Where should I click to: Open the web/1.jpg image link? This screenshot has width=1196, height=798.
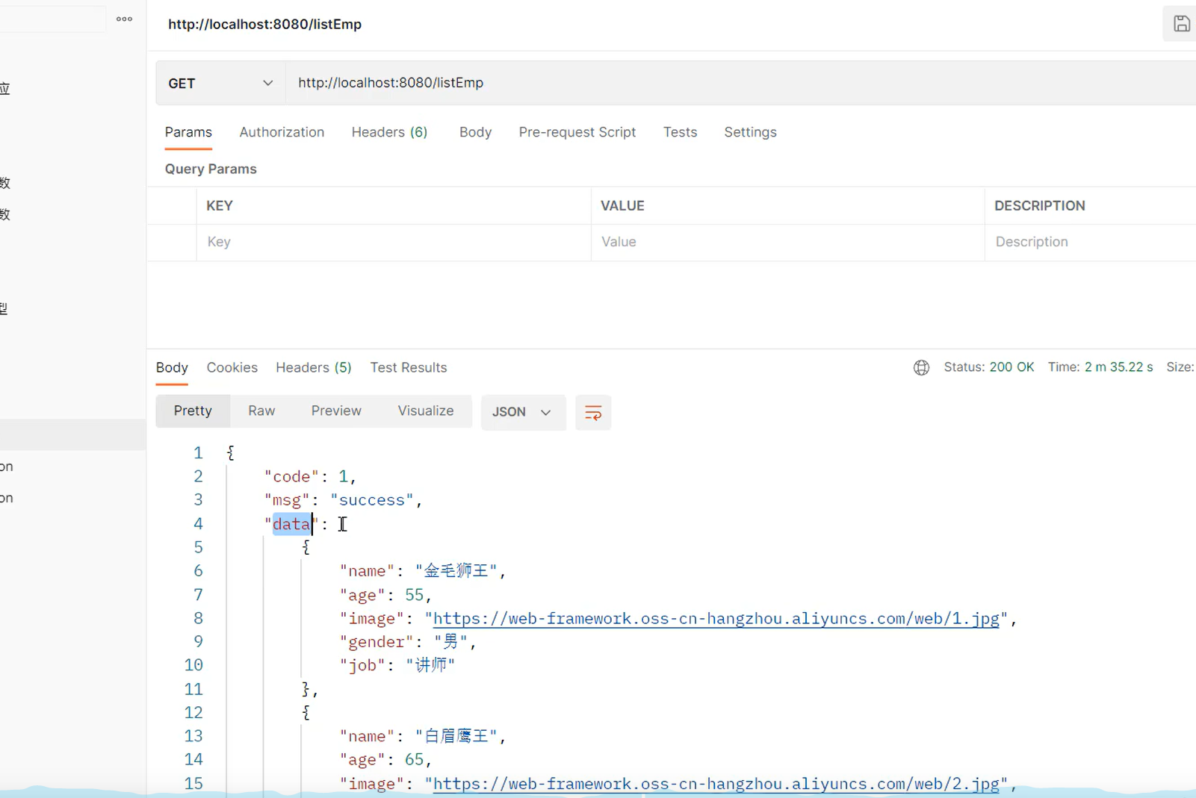(716, 618)
